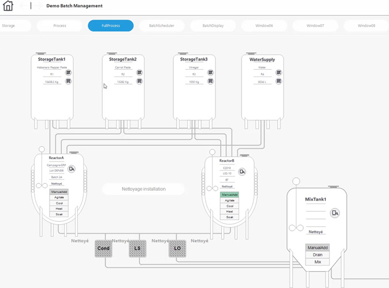Select ManualAdd phase on ReactorB
The image size is (389, 288).
click(x=229, y=195)
